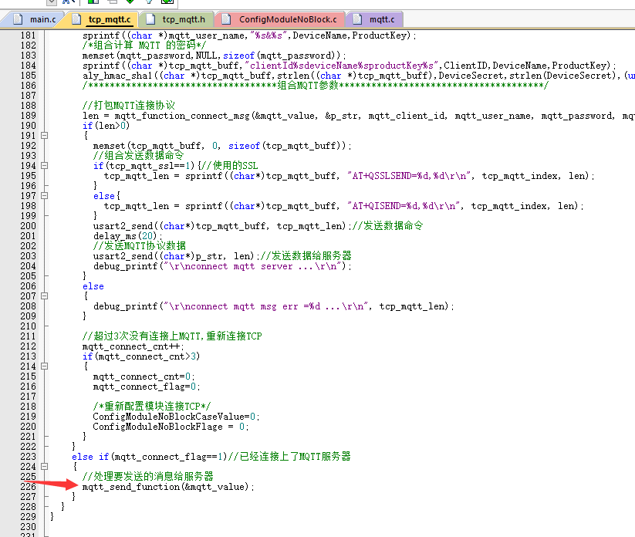Switch to the mqtt.c file tab
The width and height of the screenshot is (635, 537).
coord(382,19)
